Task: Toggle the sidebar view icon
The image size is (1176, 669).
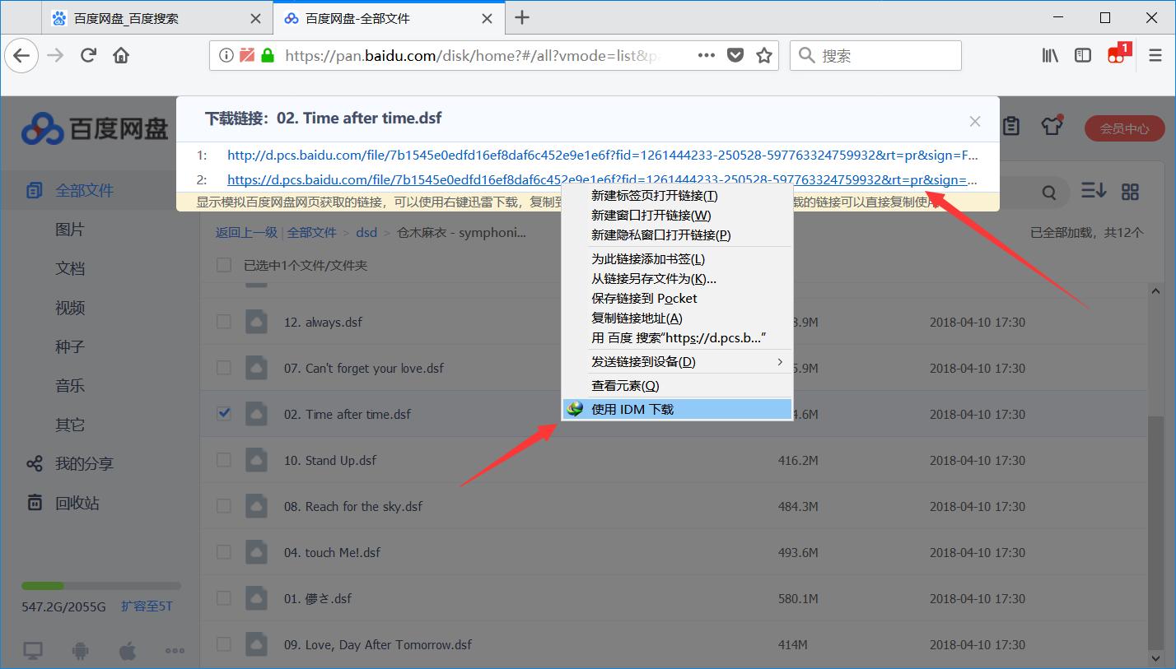Action: (x=1083, y=55)
